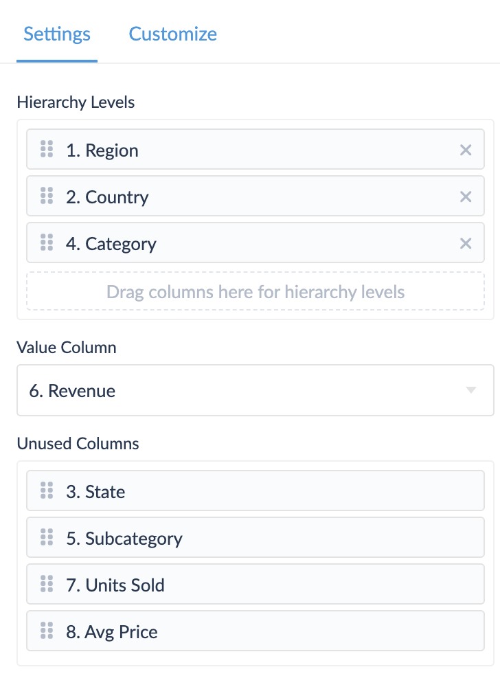Open the Value Column dropdown arrow

471,390
